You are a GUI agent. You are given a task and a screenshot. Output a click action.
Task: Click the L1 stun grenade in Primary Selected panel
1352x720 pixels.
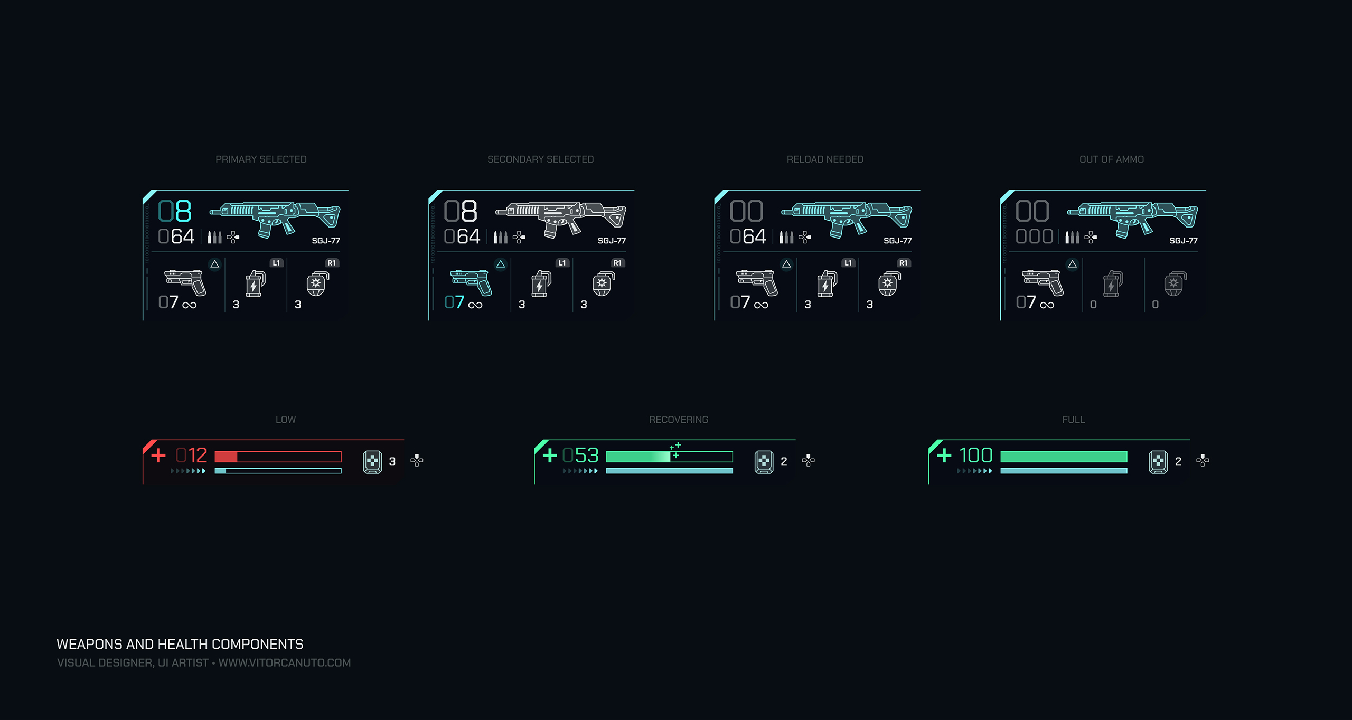tap(255, 284)
